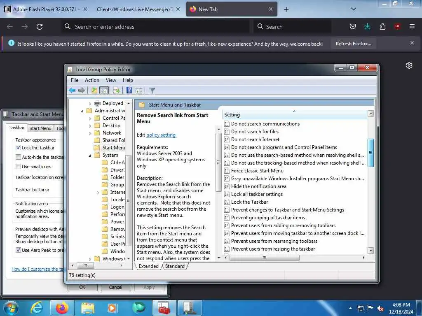Click the Back arrow in Group Policy toolbar
This screenshot has height=316, width=422.
click(72, 90)
